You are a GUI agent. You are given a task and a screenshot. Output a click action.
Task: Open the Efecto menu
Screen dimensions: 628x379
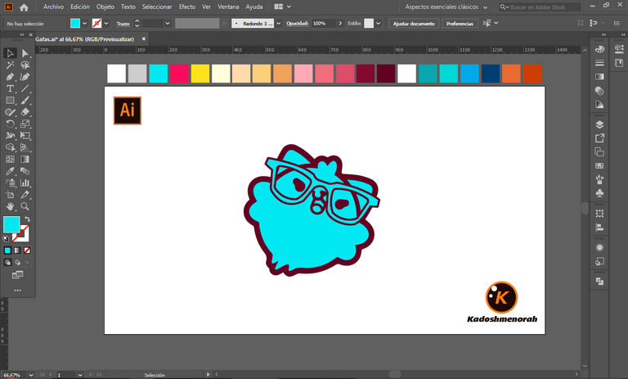[187, 7]
